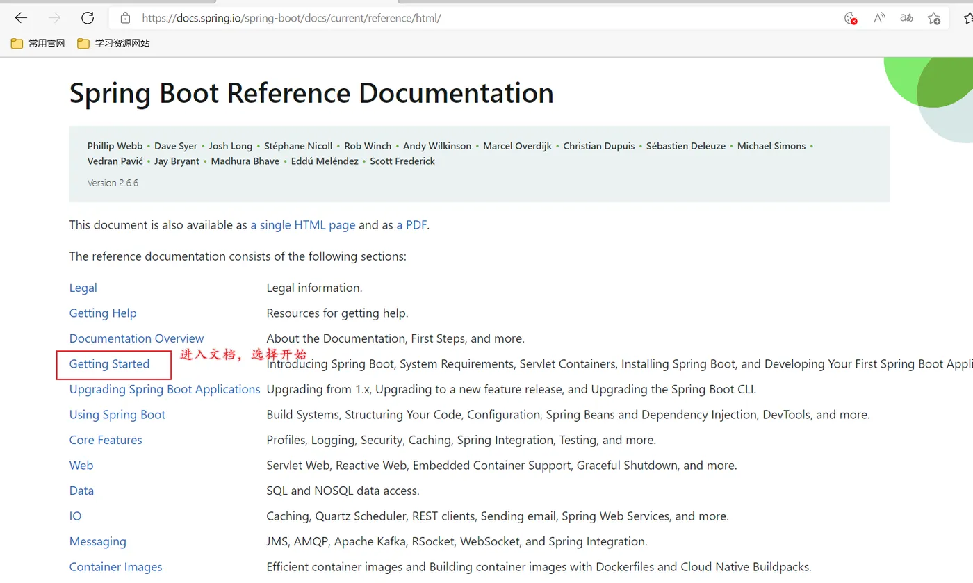Click 'Resources for getting help.' description
The height and width of the screenshot is (583, 973).
point(338,313)
